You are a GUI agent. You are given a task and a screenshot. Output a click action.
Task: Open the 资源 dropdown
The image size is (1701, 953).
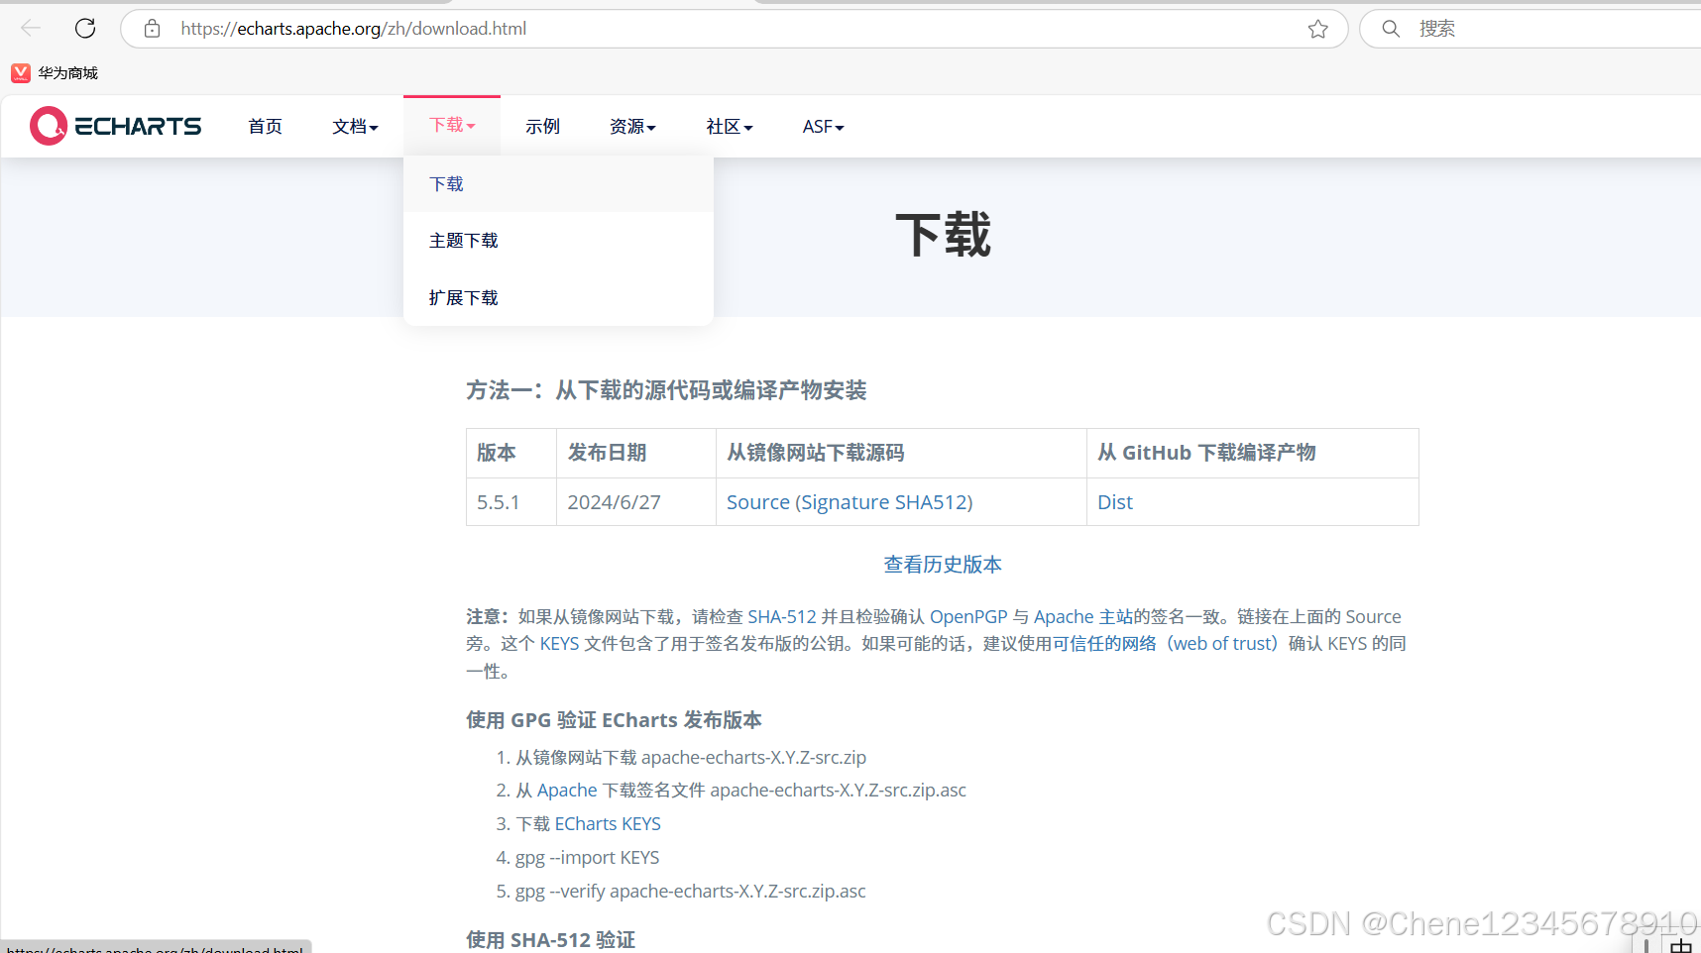[631, 126]
